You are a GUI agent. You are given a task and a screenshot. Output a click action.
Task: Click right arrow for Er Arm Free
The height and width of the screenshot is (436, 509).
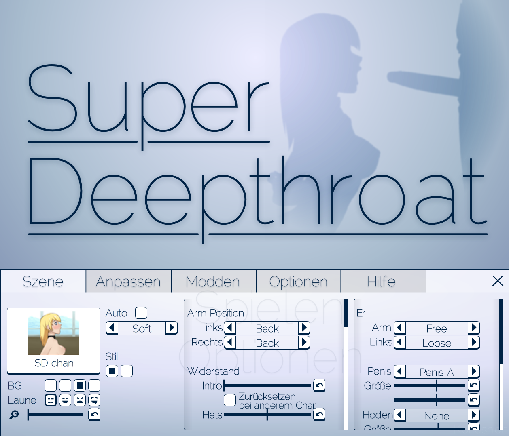pyautogui.click(x=474, y=328)
